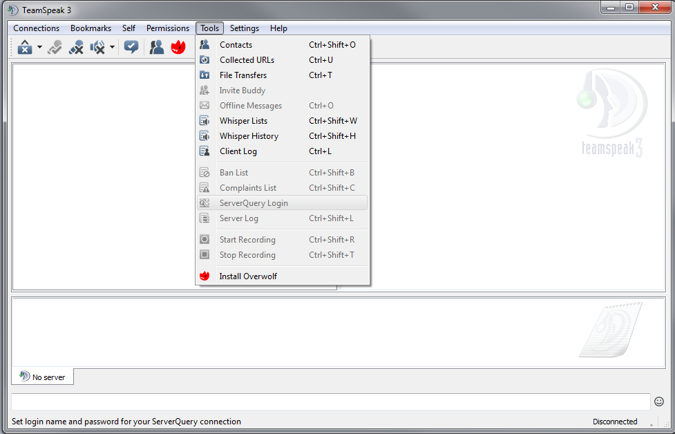Open the dropdown arrow beside mute speakers
Viewport: 675px width, 434px height.
[112, 47]
